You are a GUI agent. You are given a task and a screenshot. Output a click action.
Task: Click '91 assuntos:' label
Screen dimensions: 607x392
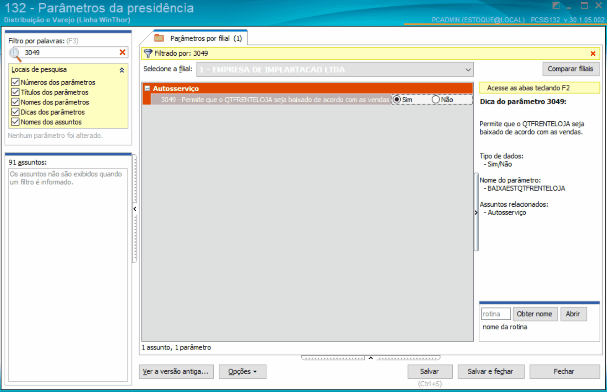28,163
